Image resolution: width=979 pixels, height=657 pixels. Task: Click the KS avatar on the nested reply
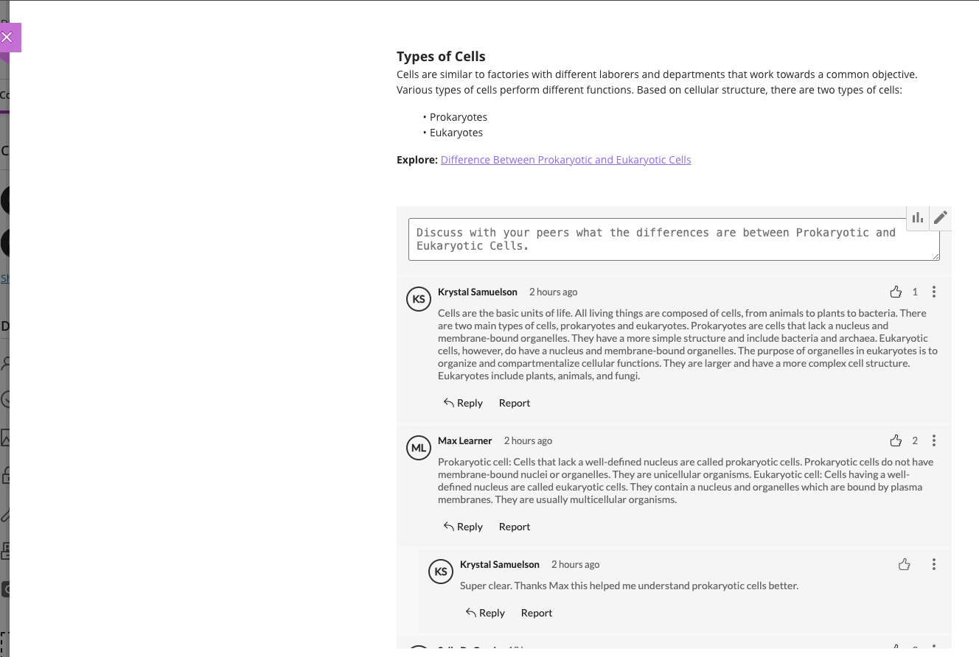(x=441, y=572)
